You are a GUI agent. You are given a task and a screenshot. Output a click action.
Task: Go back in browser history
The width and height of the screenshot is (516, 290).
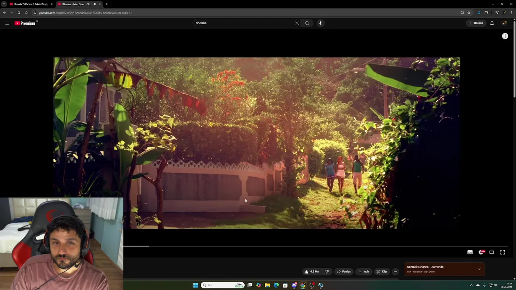[x=4, y=12]
